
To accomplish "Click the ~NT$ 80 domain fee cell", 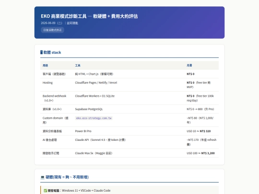I will coord(200,120).
